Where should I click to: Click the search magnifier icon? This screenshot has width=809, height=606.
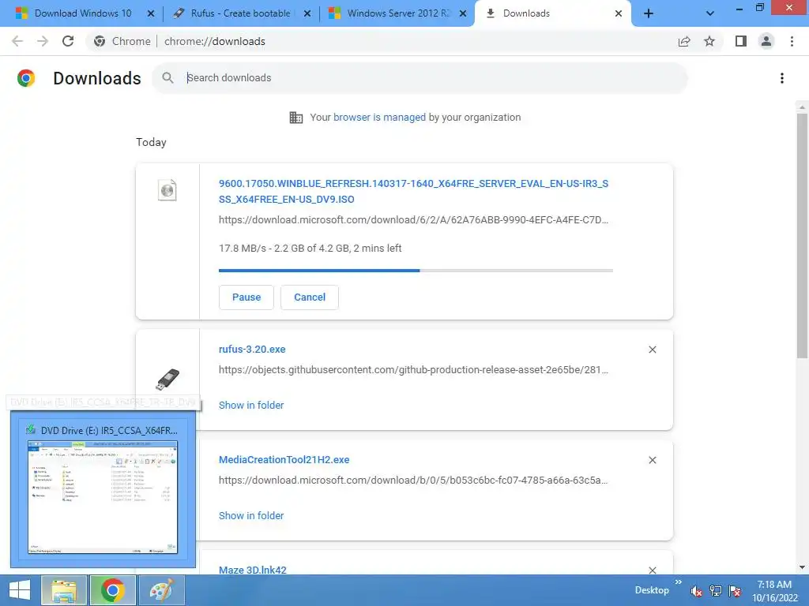[x=167, y=78]
